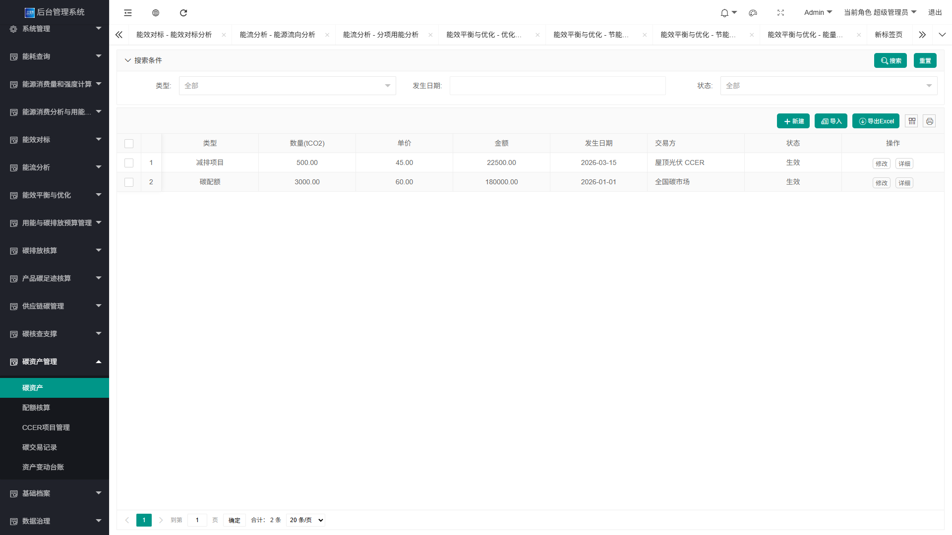The image size is (952, 535).
Task: Click the 碳排放核算 menu icon
Action: coord(13,251)
